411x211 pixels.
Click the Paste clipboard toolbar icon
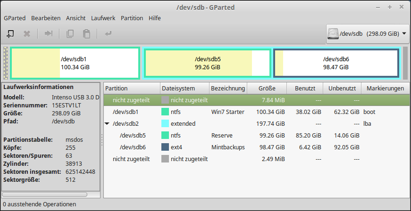point(86,34)
